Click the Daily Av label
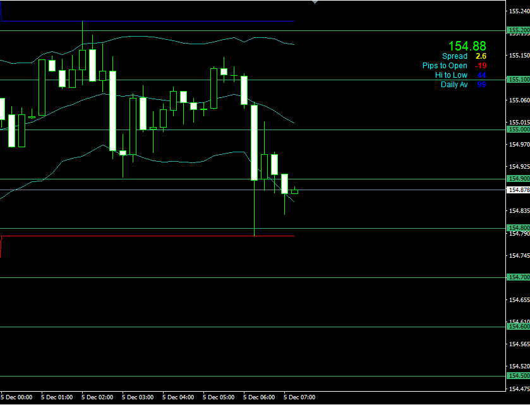This screenshot has width=530, height=405. pos(454,84)
